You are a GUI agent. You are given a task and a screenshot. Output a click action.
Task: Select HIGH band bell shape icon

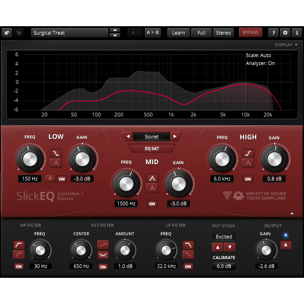click(x=248, y=163)
